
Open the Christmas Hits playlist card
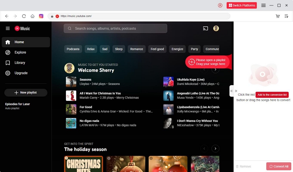[x=84, y=164]
